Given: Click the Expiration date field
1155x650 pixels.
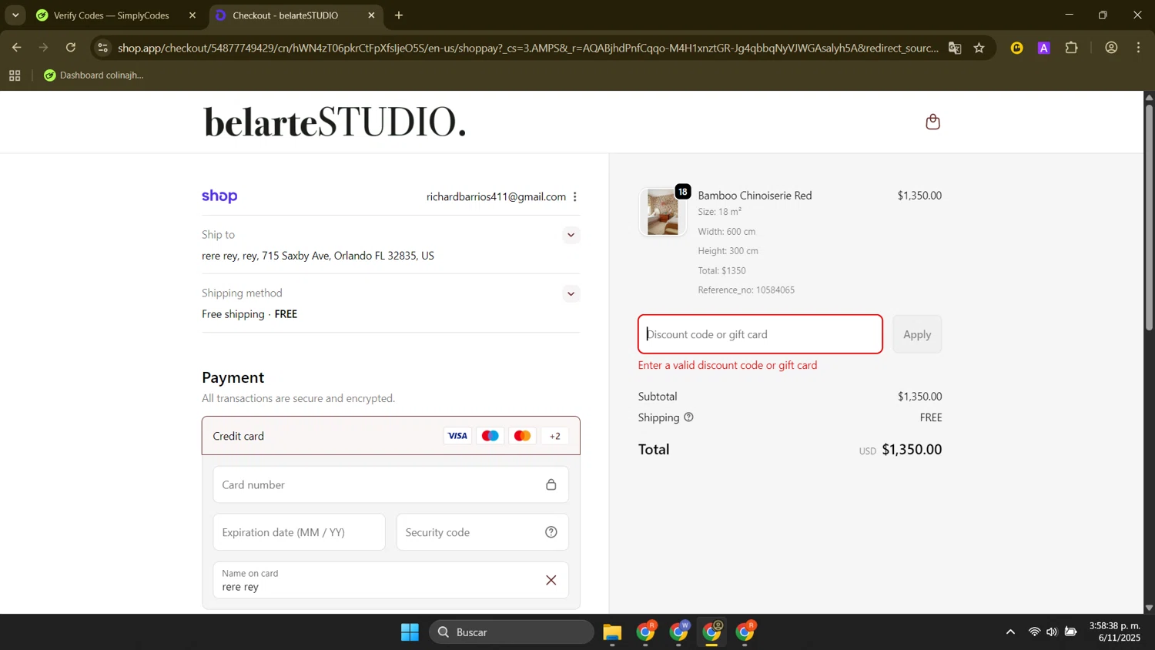Looking at the screenshot, I should [x=300, y=532].
